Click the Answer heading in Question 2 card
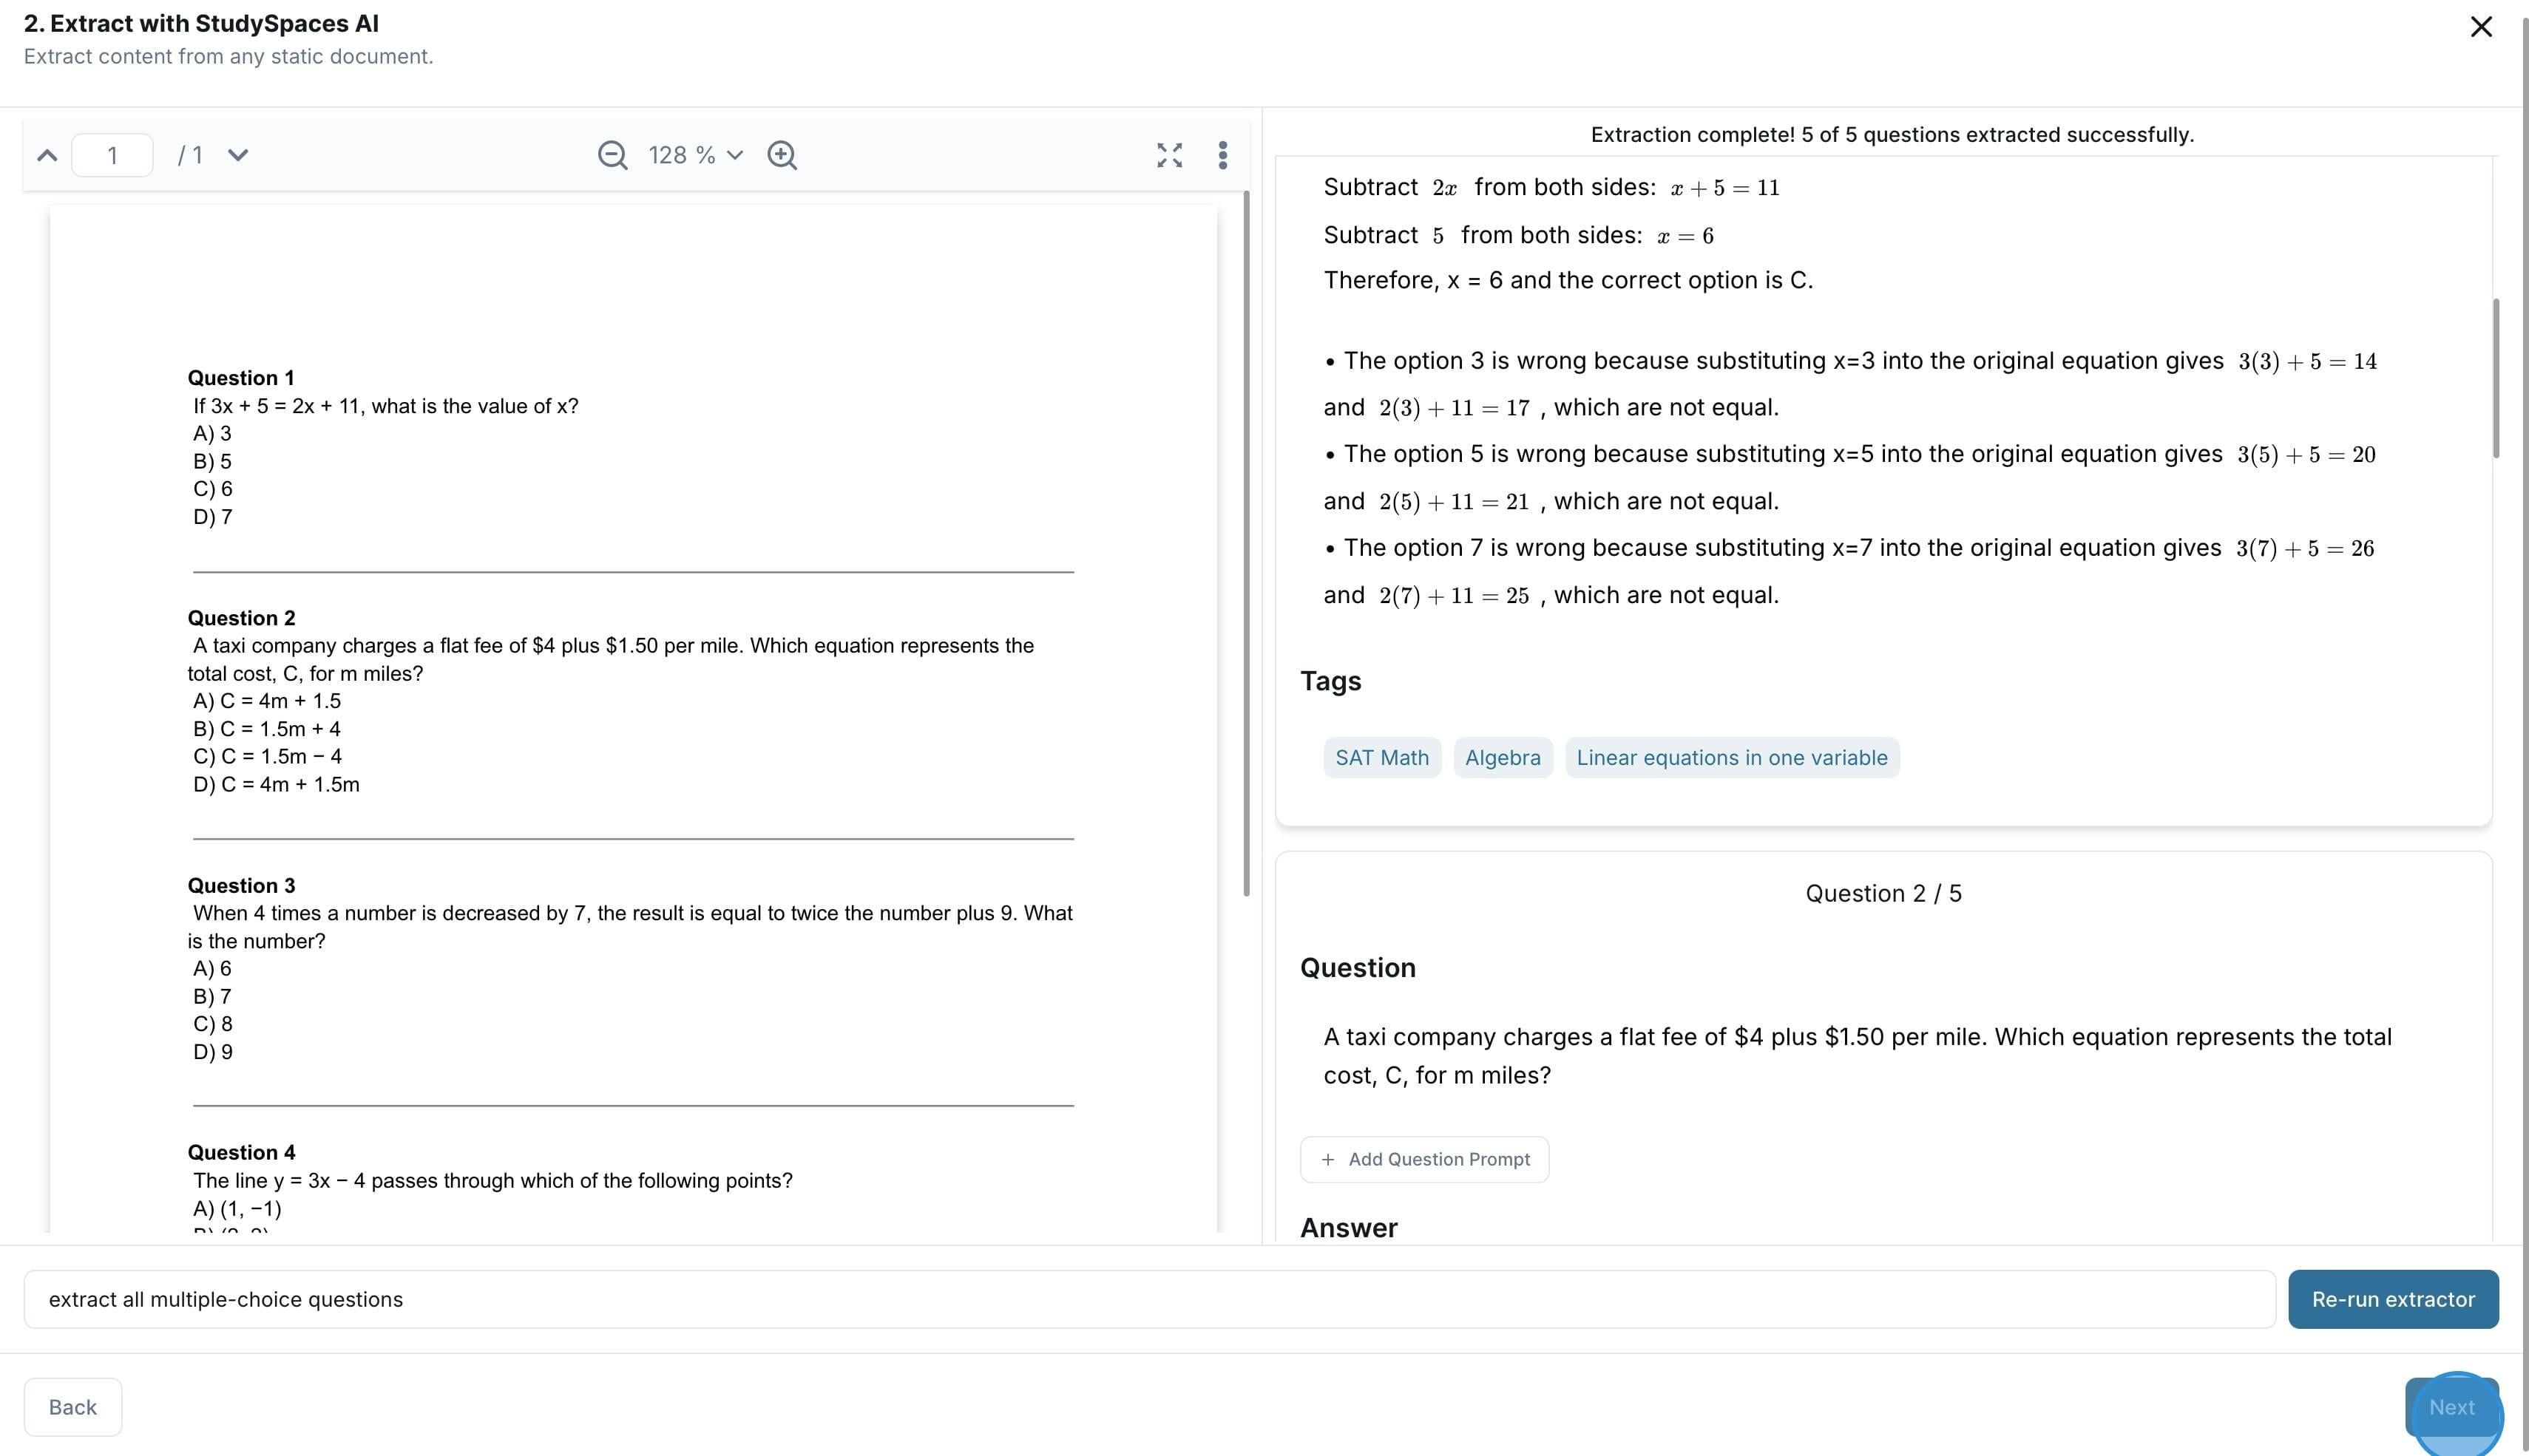Image resolution: width=2529 pixels, height=1456 pixels. pyautogui.click(x=1349, y=1227)
